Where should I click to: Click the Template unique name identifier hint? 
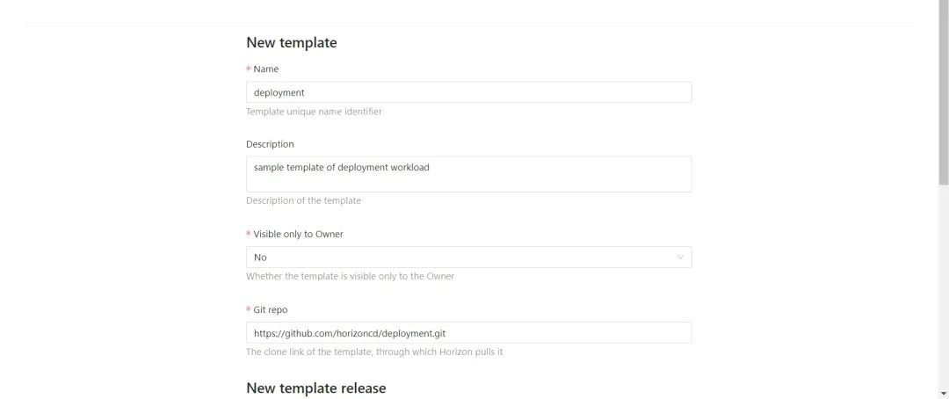[314, 112]
